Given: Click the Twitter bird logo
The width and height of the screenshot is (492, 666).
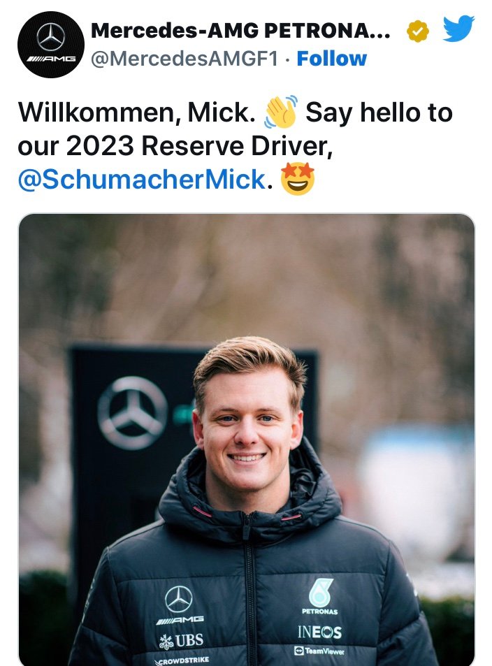Looking at the screenshot, I should [x=458, y=29].
